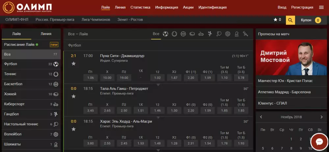Bet П1 odds 1.06 on Пуна Сити

(90, 78)
